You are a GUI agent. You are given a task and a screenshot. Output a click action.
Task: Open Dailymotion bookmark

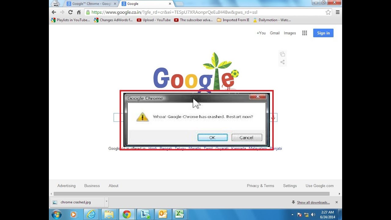tap(272, 20)
